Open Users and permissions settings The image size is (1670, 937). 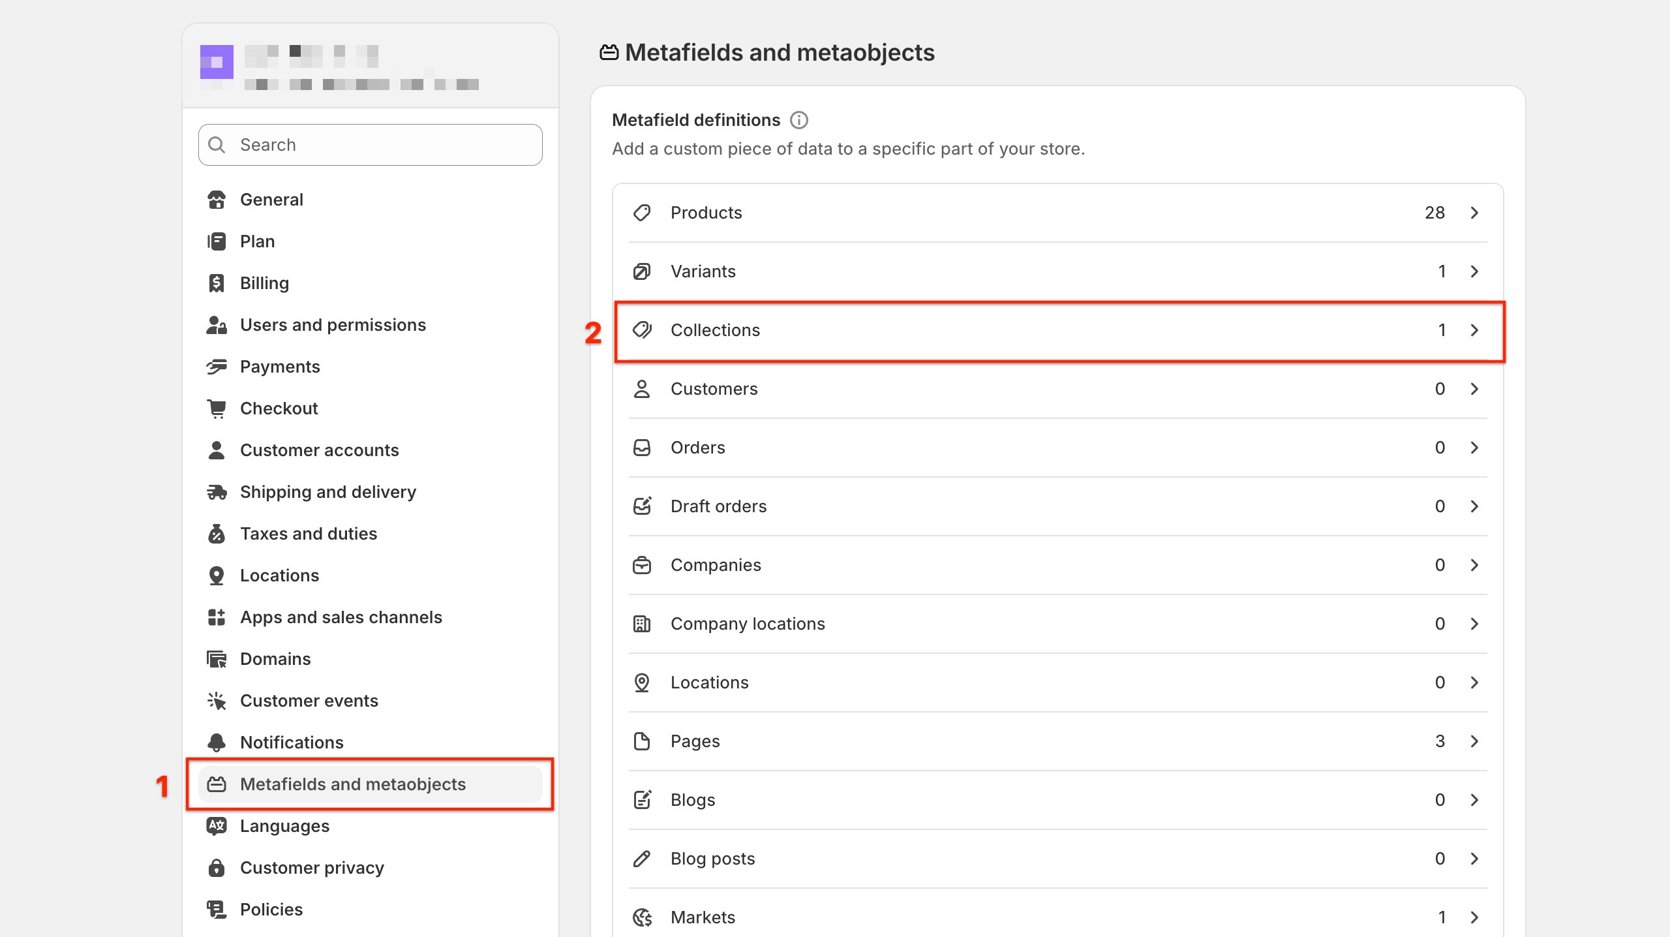(333, 325)
